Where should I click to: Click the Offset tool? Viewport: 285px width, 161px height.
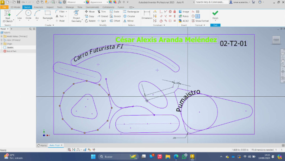[115, 21]
